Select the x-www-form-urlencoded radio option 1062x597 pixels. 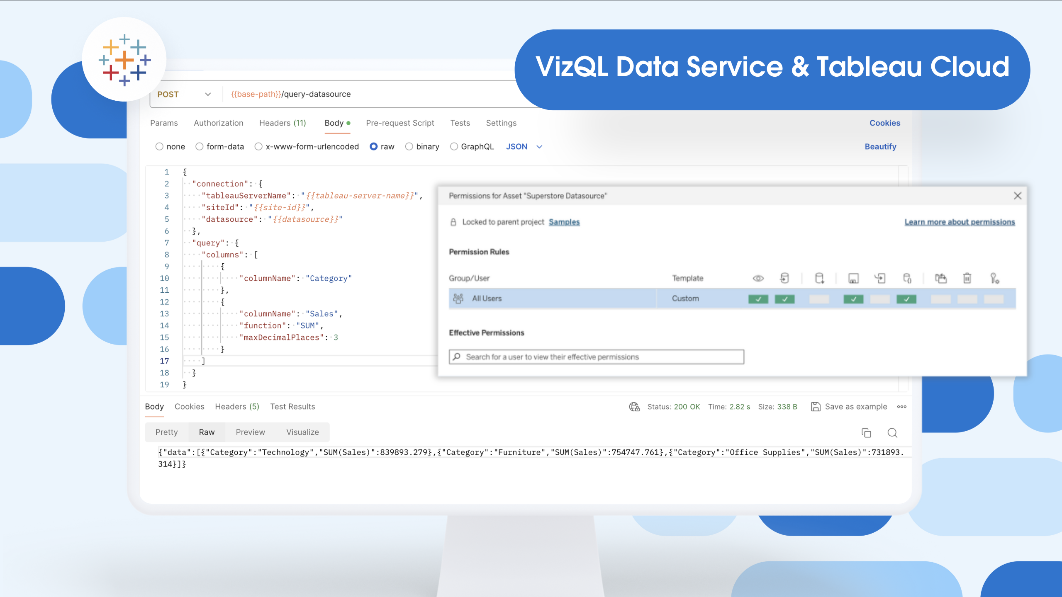tap(258, 146)
